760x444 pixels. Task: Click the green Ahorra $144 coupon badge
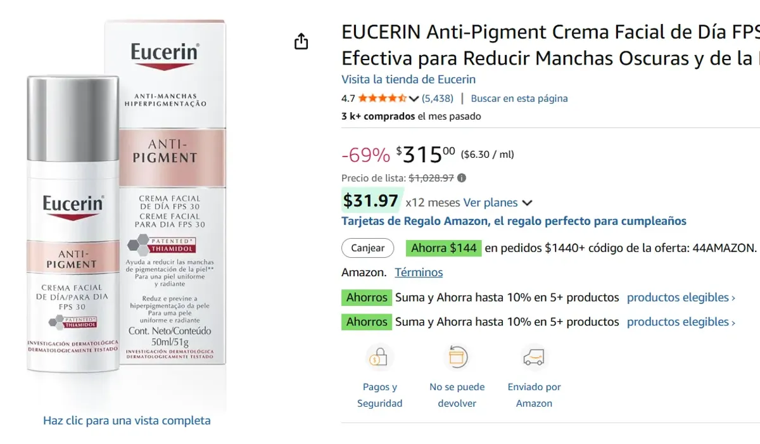point(443,248)
